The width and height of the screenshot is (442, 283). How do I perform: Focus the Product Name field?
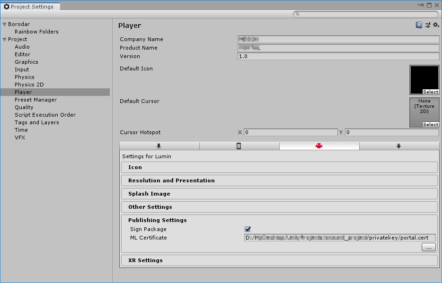338,48
